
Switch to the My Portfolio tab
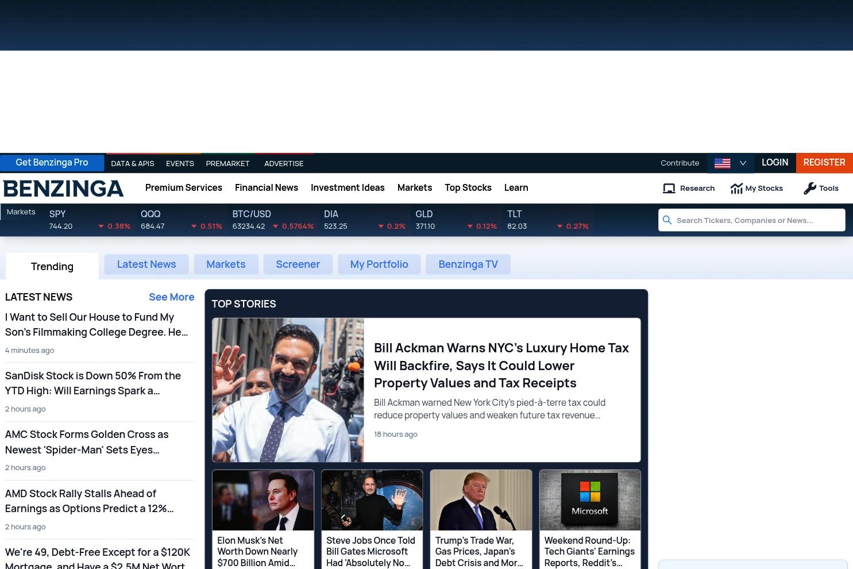(379, 264)
